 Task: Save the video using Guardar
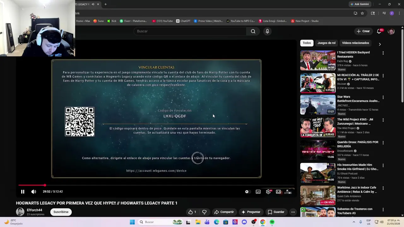[x=276, y=212]
